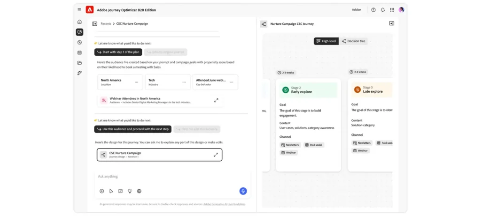Open the hamburger navigation menu

[x=79, y=10]
